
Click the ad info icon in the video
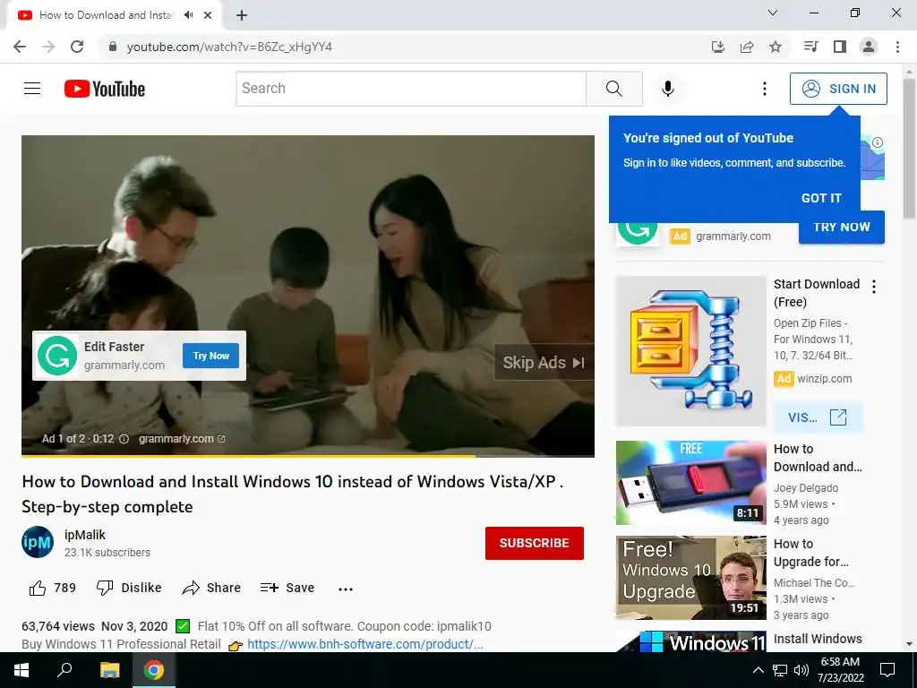point(124,439)
